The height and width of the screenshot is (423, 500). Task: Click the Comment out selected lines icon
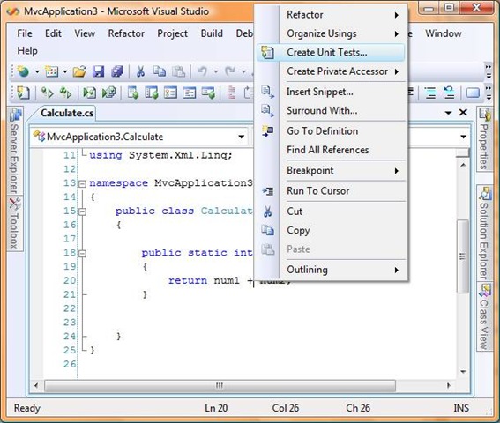click(x=430, y=93)
